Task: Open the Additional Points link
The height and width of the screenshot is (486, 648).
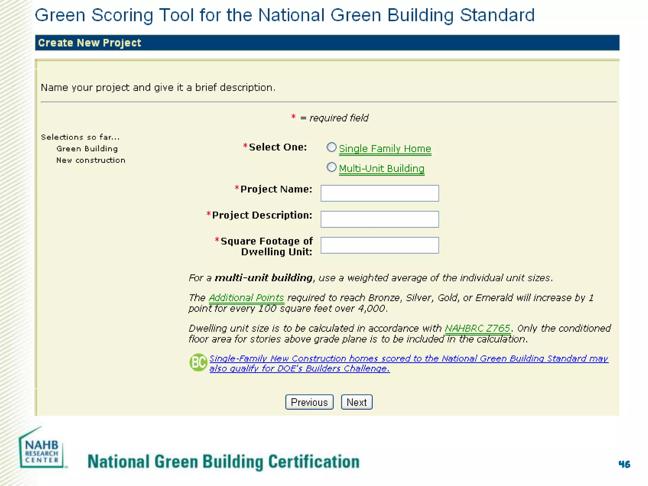Action: coord(246,298)
